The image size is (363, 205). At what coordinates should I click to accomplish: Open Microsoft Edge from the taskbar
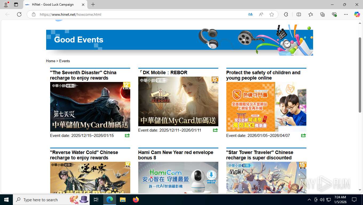110,200
